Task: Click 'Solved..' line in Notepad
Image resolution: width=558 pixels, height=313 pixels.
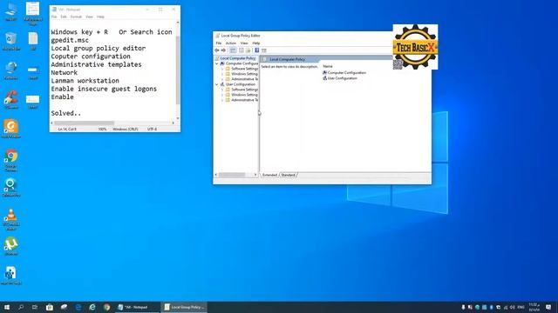Action: coord(66,113)
